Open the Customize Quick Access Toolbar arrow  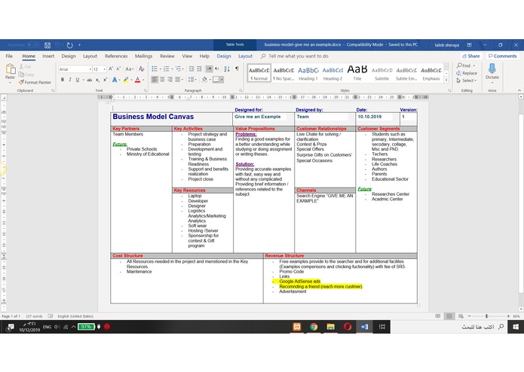click(79, 45)
